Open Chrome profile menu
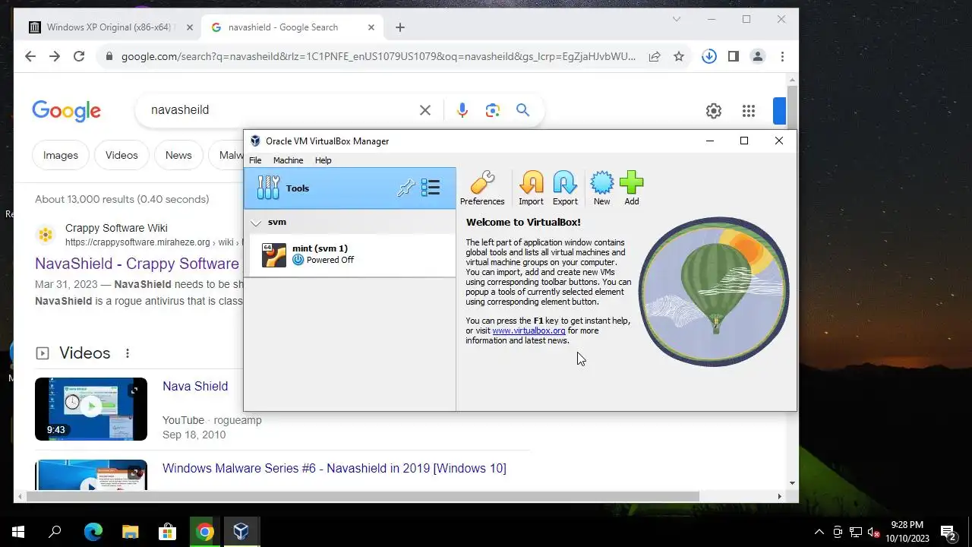Screen dimensions: 972x547 [758, 56]
